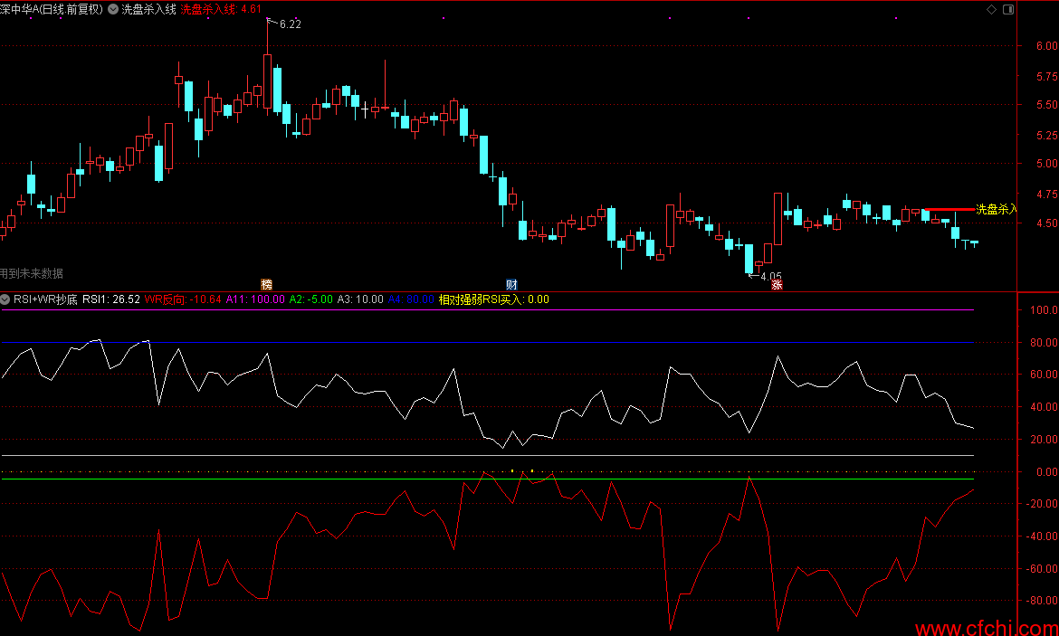
Task: Click the -60.00 indicator axis label
Action: tap(1042, 568)
